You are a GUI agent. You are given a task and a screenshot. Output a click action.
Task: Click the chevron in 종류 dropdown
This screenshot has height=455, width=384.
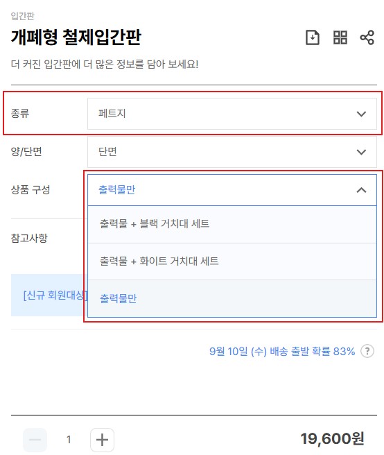(361, 114)
